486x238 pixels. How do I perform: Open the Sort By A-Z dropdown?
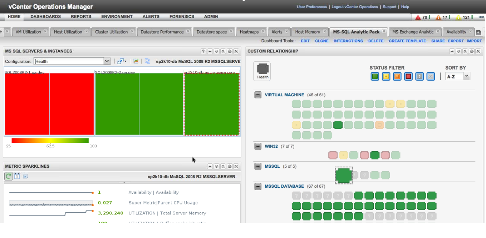(466, 76)
